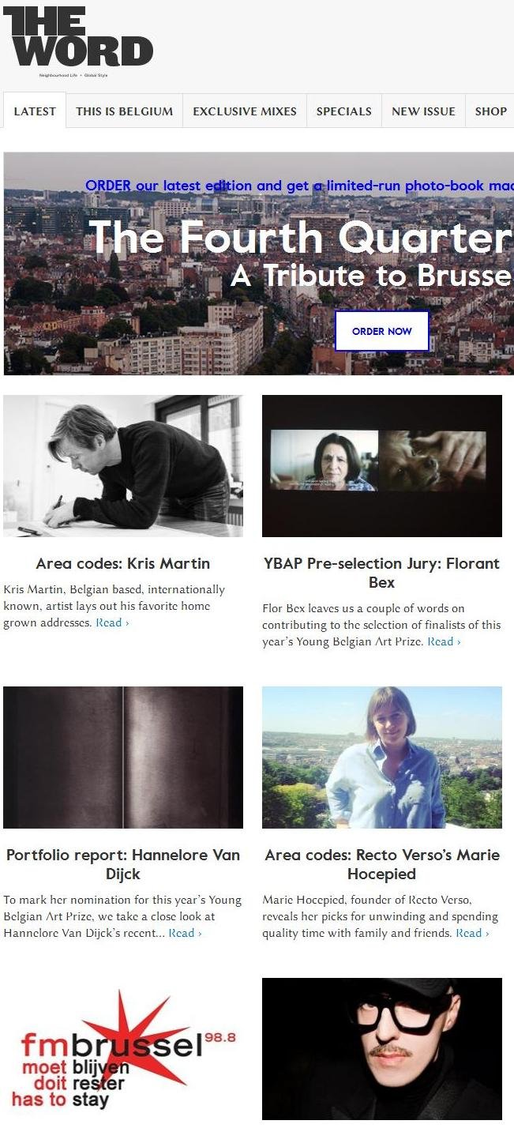Open Area codes: Recto Verso's Marie Hocepied title
The height and width of the screenshot is (1128, 514).
coord(382,864)
